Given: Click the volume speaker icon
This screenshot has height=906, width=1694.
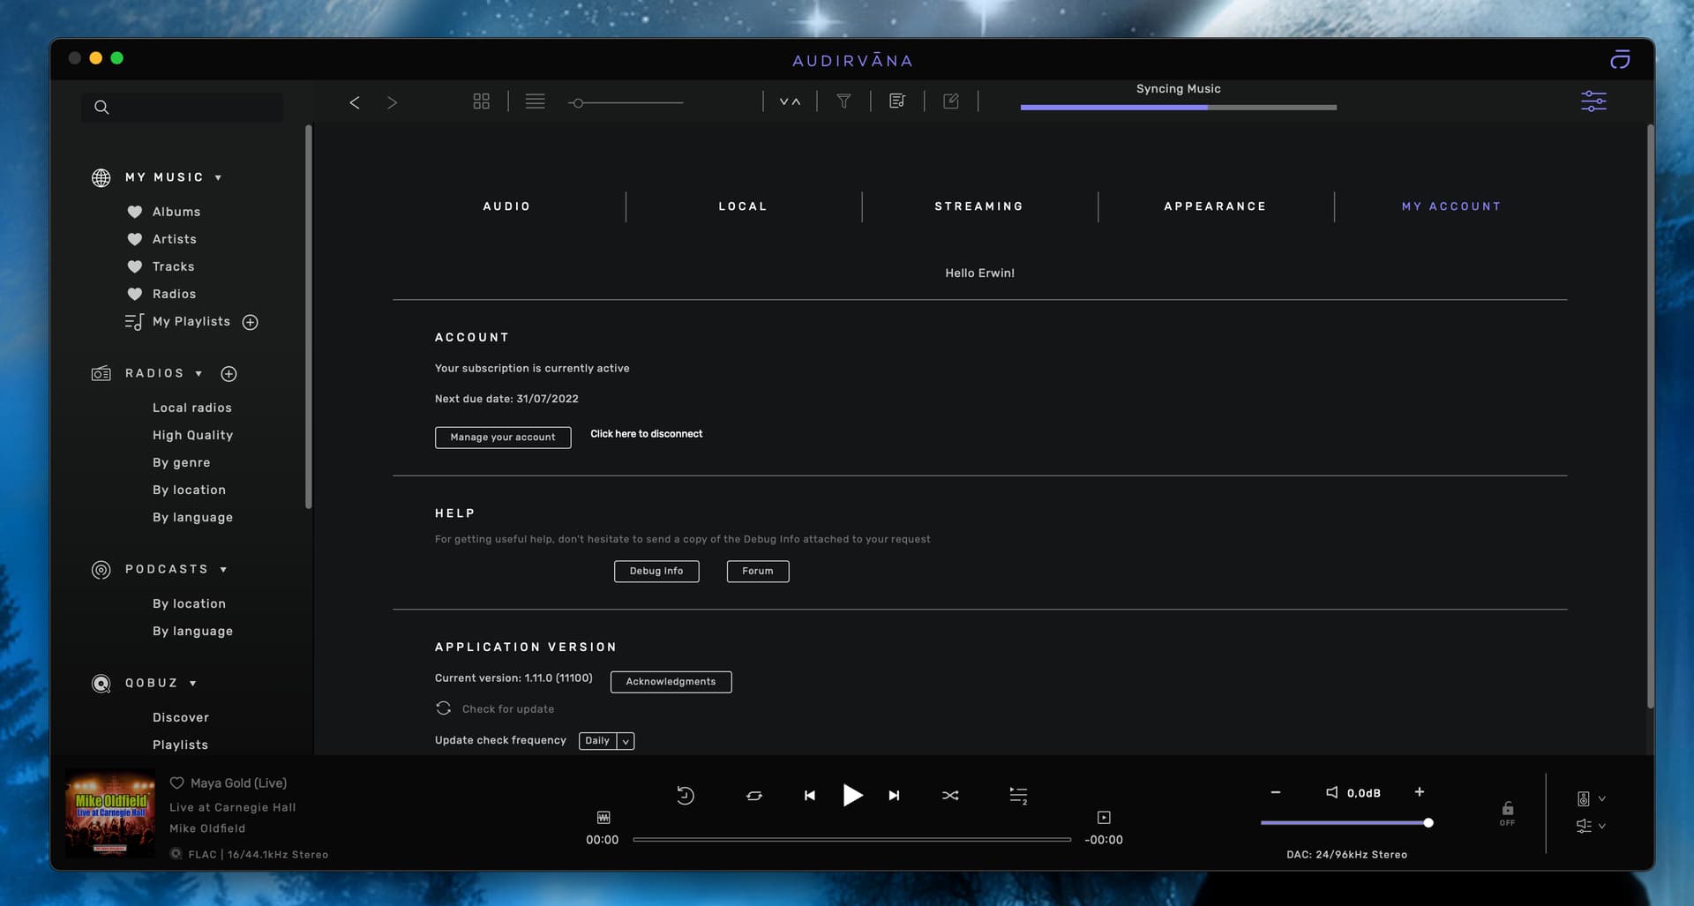Looking at the screenshot, I should click(x=1332, y=792).
